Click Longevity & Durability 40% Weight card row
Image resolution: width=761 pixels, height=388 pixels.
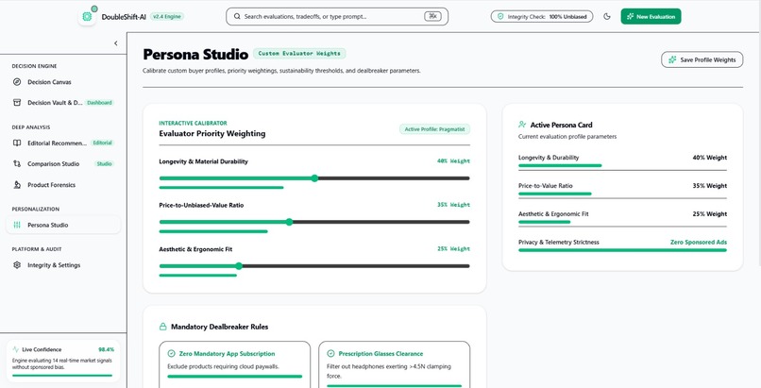coord(623,161)
